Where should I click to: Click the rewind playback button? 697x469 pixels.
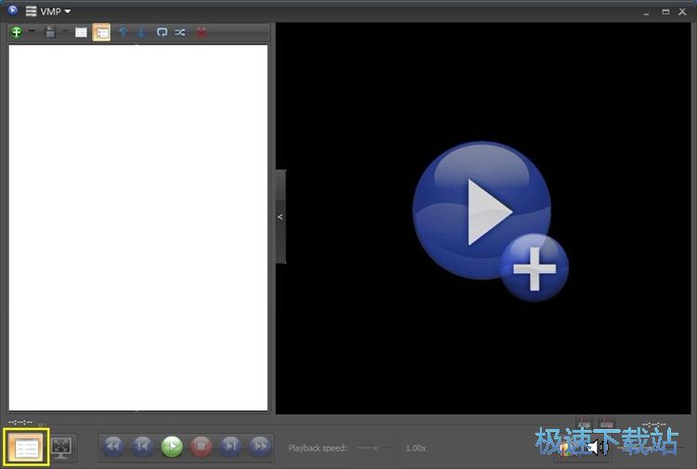113,446
